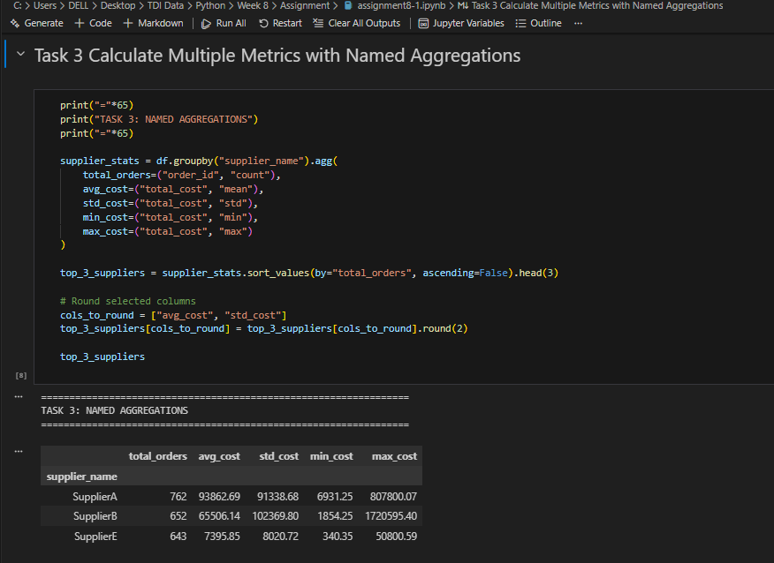Open the notebook Outline view

pyautogui.click(x=539, y=23)
